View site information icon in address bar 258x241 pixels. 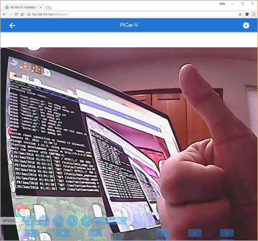(29, 14)
